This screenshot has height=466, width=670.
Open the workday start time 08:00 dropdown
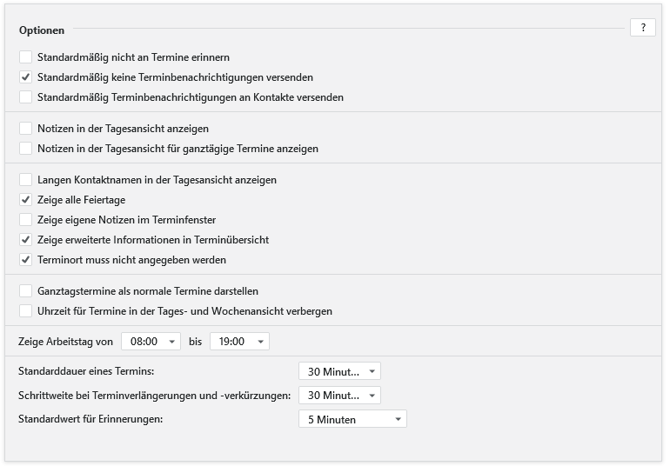151,342
